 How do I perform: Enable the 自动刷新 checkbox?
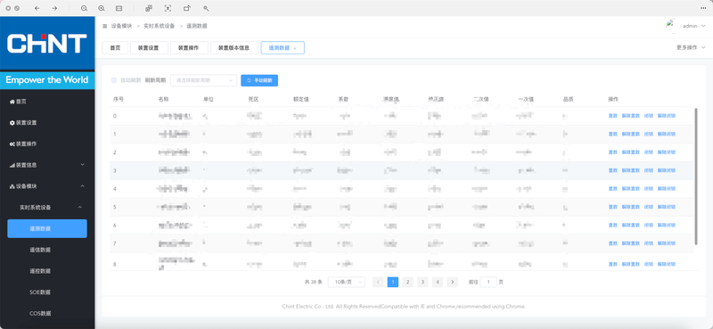[x=114, y=80]
